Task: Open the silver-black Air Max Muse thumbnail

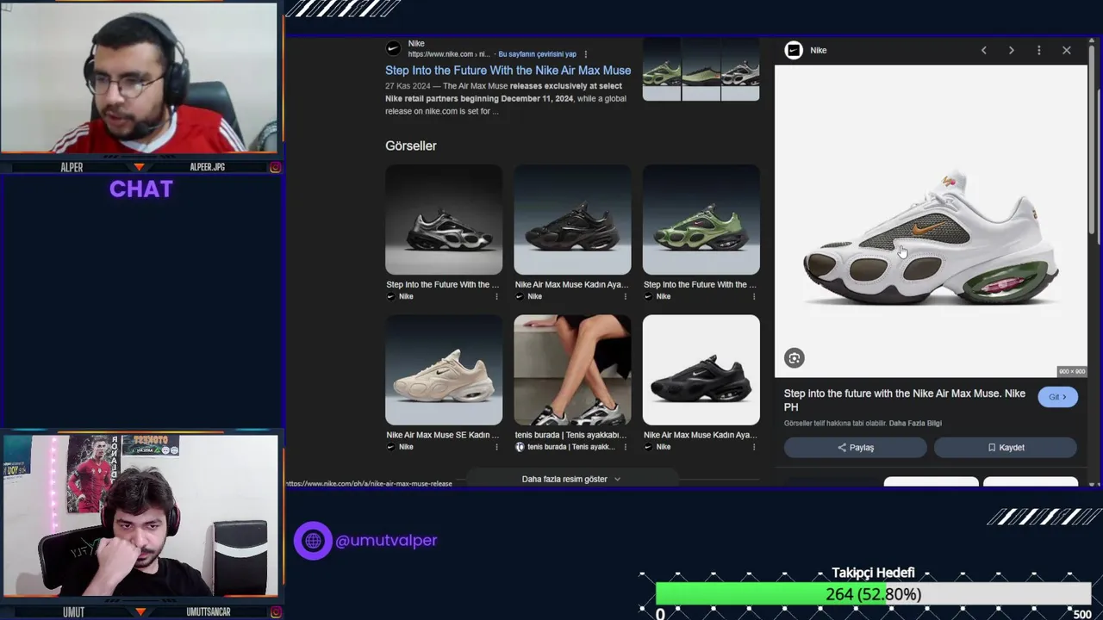Action: tap(444, 220)
